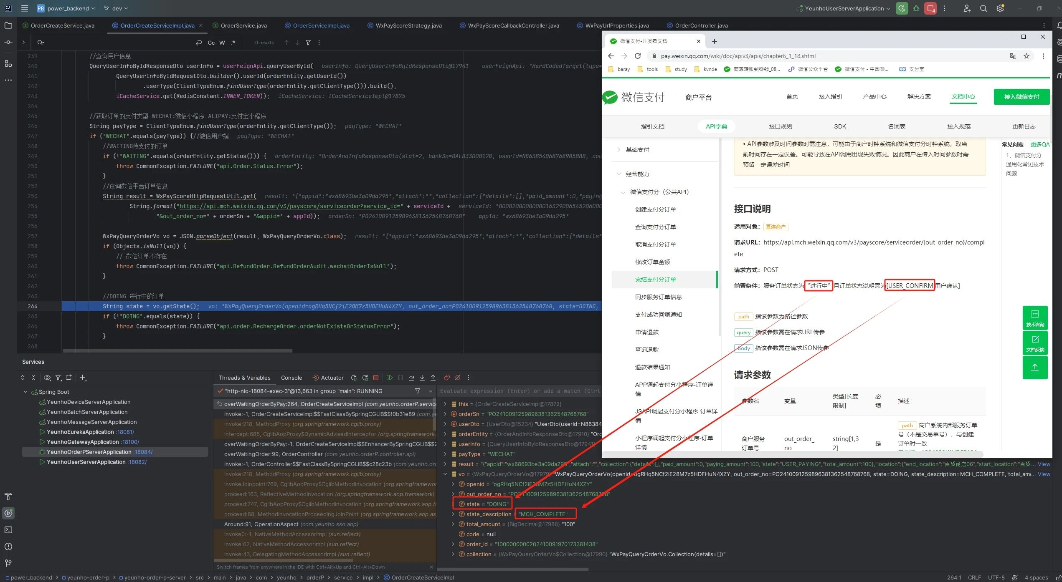Image resolution: width=1062 pixels, height=582 pixels.
Task: Click the 18084 port link of YeunhoOrderPServerApplication
Action: 143,452
